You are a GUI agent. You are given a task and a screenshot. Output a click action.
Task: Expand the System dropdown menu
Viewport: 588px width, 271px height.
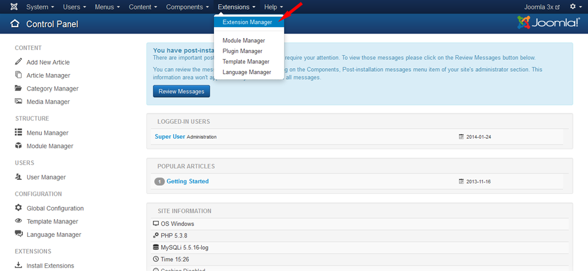point(40,7)
